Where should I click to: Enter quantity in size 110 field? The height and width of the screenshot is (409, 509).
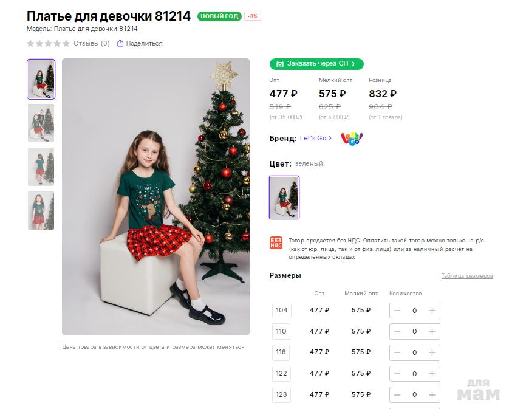tap(414, 332)
